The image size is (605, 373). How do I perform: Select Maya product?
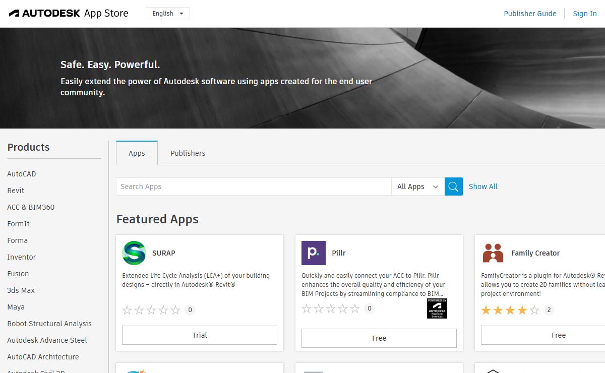[16, 307]
